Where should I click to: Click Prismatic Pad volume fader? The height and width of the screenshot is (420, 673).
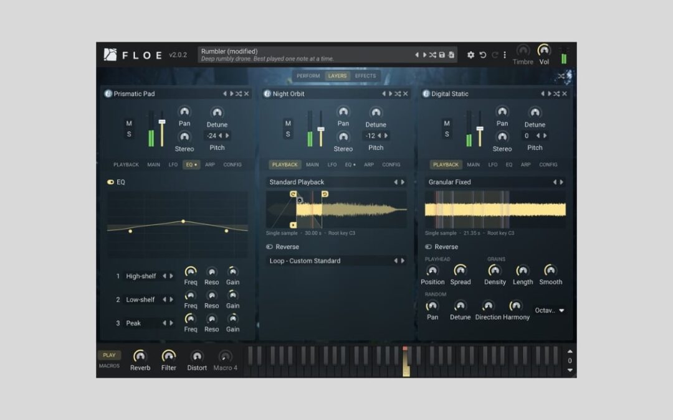pyautogui.click(x=162, y=123)
